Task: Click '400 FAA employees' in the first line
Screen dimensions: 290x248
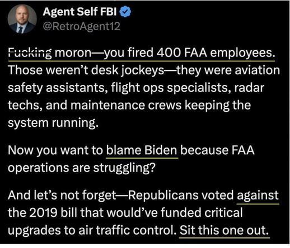Action: [216, 53]
